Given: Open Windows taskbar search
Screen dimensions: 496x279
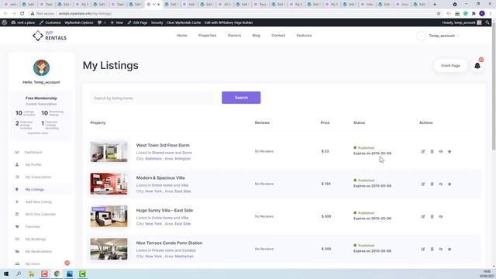Looking at the screenshot, I should point(19,274).
